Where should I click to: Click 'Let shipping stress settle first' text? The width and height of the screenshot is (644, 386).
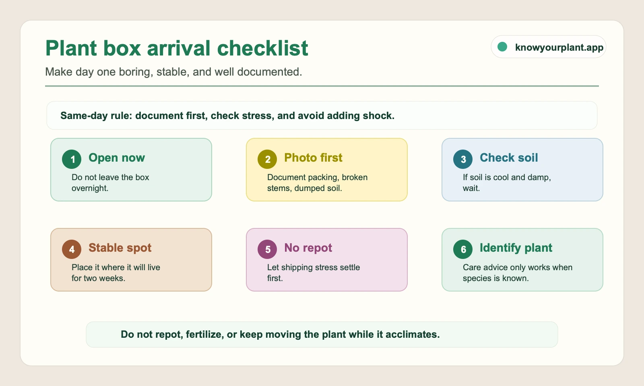point(314,273)
